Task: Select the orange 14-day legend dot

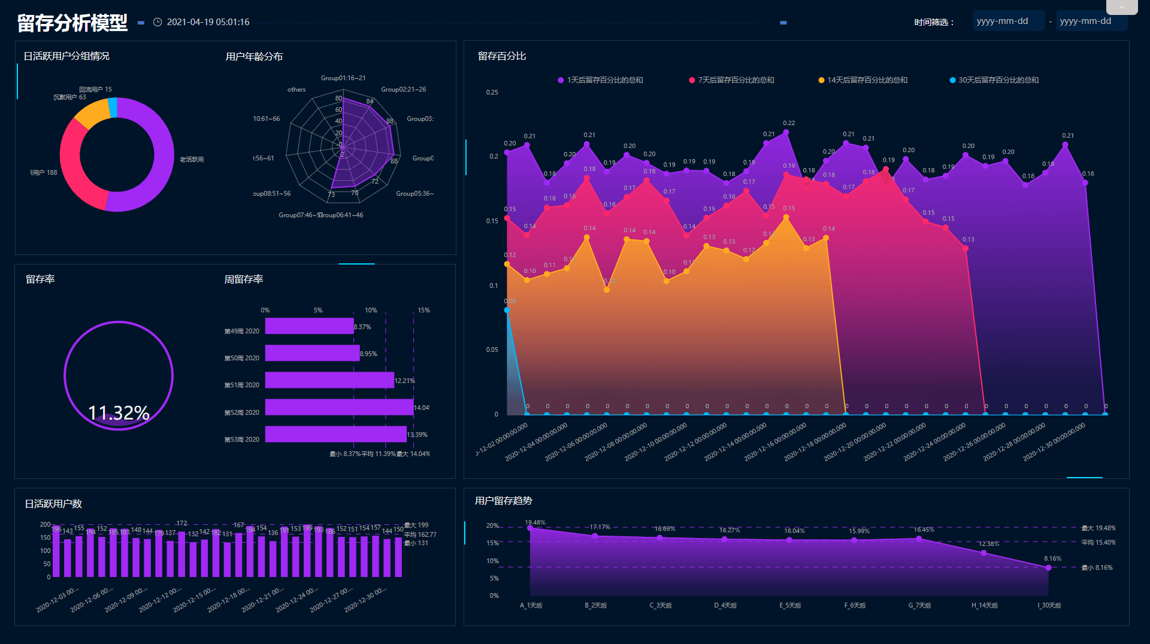Action: [x=821, y=80]
